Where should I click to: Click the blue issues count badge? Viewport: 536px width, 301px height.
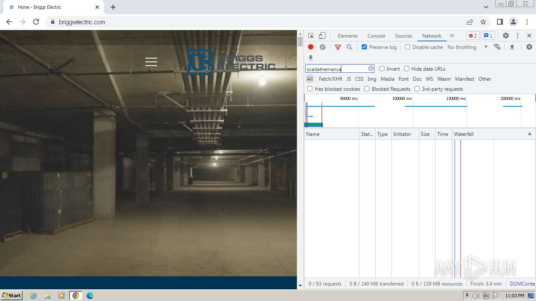click(487, 36)
